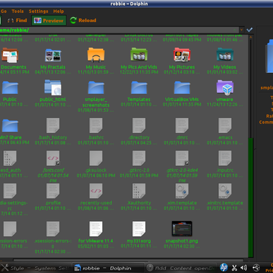Select the .profile file label

[53, 203]
